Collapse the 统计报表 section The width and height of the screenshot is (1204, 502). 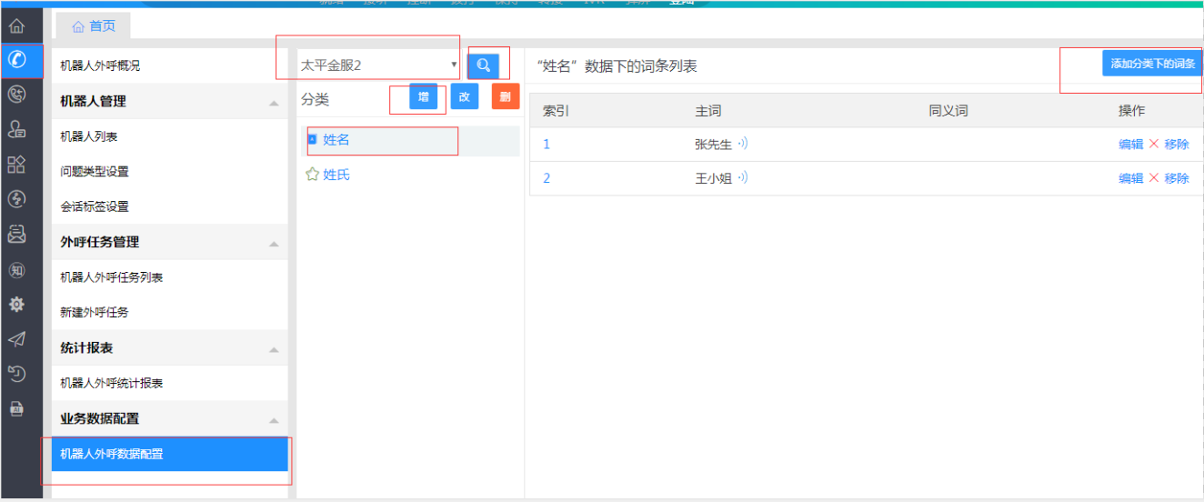coord(274,350)
